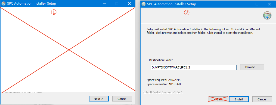Minimize the setup window marked ②

tap(245, 4)
